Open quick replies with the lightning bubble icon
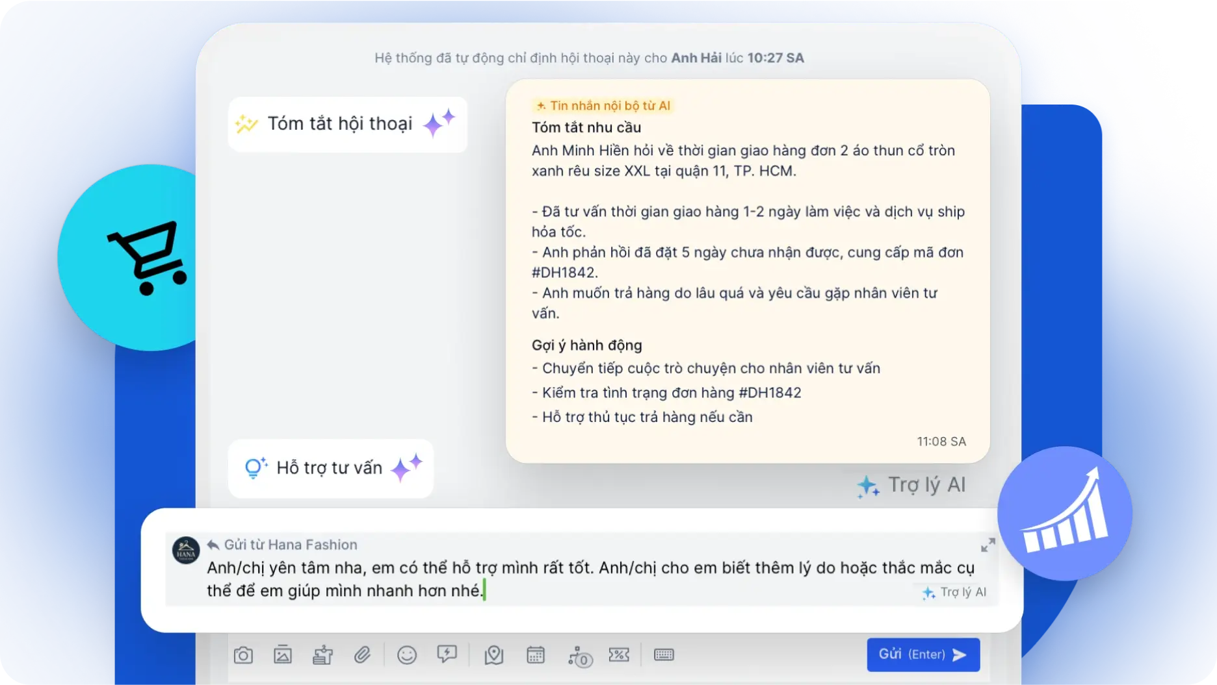1217x685 pixels. pos(447,655)
